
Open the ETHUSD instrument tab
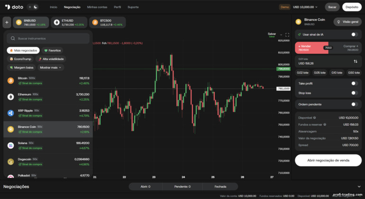pos(69,22)
